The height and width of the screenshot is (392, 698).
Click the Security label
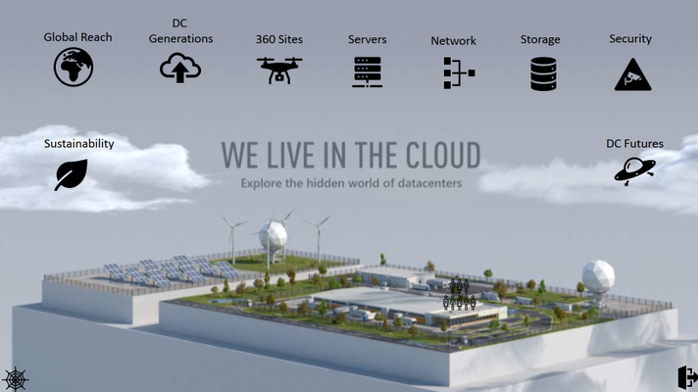click(x=630, y=39)
